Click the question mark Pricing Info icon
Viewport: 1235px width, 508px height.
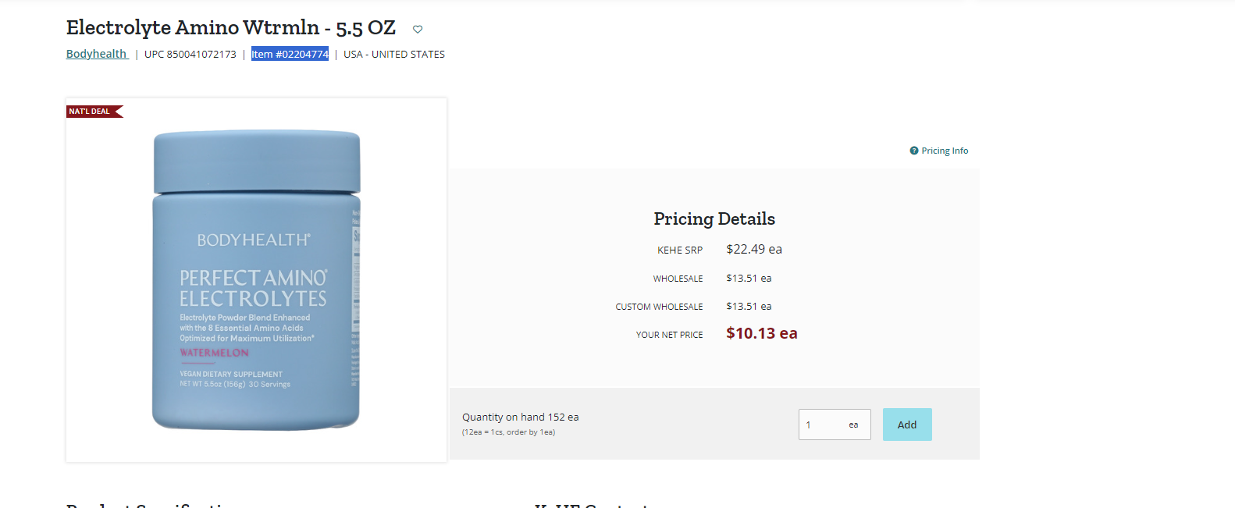click(x=914, y=151)
